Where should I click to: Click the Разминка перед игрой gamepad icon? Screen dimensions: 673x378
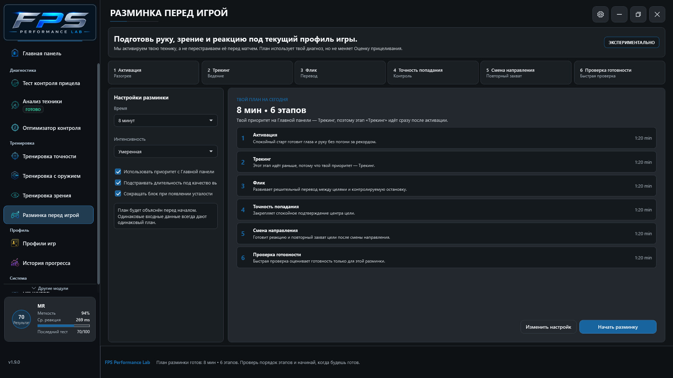15,215
